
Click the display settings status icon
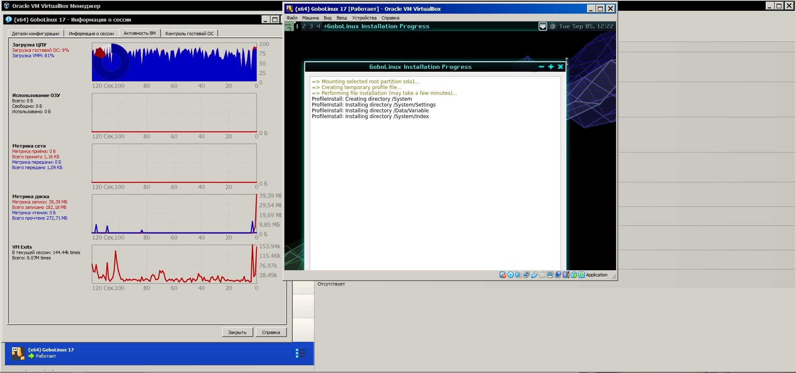[550, 275]
